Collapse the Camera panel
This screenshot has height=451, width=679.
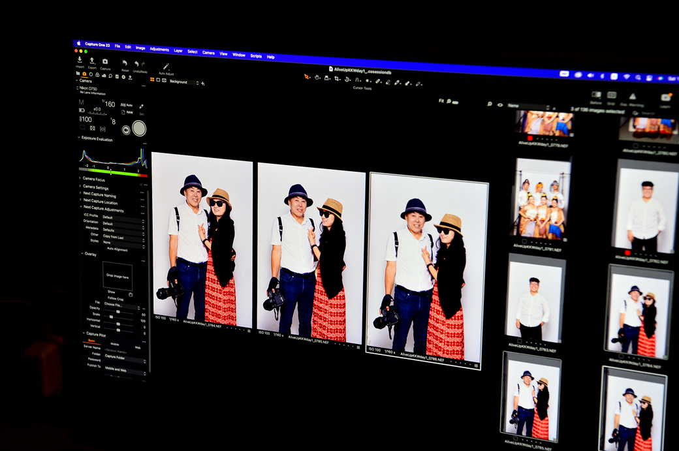pos(77,80)
